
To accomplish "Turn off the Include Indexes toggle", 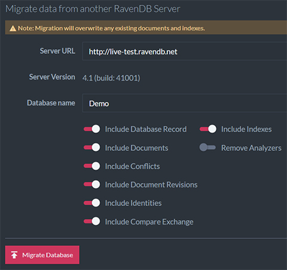I will (208, 129).
